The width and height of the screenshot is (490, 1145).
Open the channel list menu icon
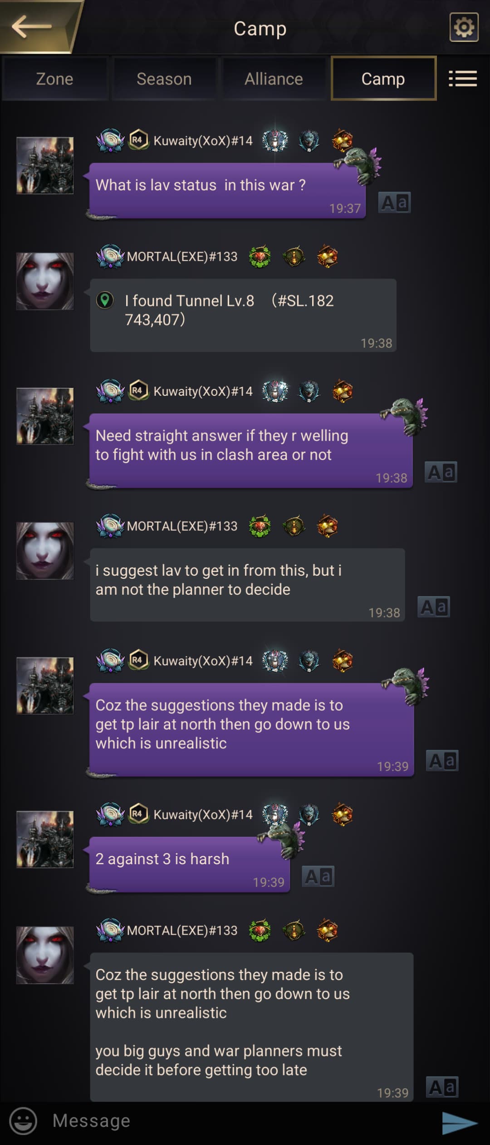click(x=462, y=79)
